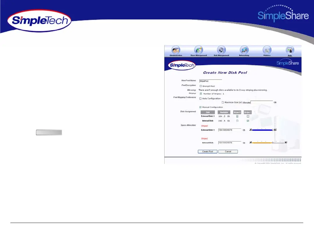
Task: Click the orange slider's right arrow for Internal Disk
Action: coord(286,142)
